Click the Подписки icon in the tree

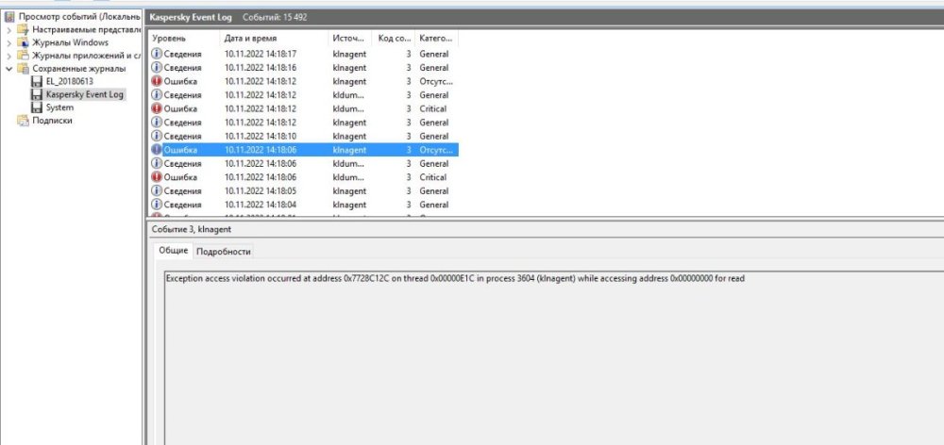click(x=23, y=121)
